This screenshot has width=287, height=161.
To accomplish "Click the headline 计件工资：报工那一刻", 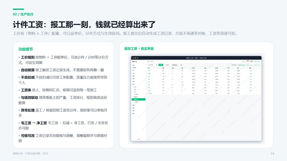I will pyautogui.click(x=84, y=24).
